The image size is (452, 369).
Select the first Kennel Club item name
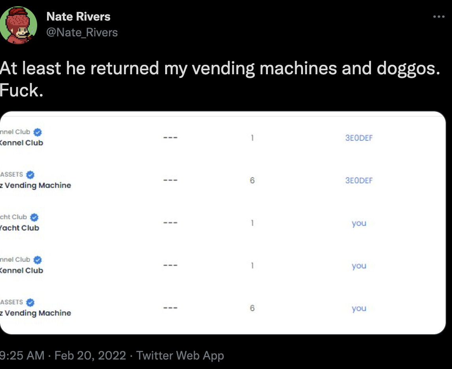[x=21, y=143]
